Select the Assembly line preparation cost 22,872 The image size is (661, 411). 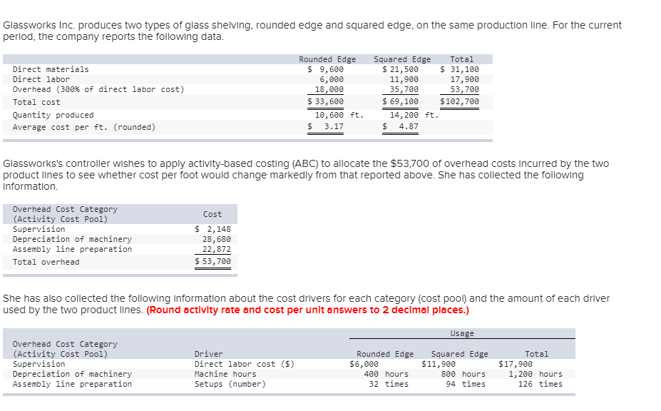pyautogui.click(x=217, y=249)
